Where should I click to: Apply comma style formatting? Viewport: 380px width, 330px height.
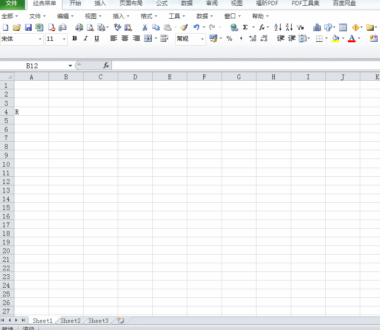click(x=241, y=38)
